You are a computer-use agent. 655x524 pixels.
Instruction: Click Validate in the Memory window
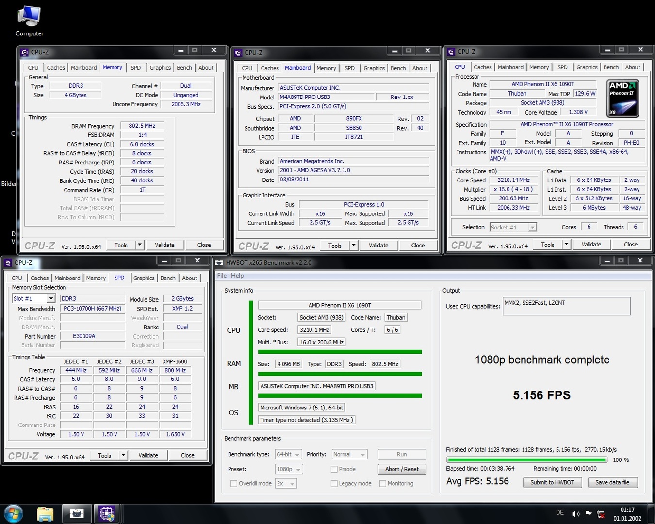pos(164,245)
